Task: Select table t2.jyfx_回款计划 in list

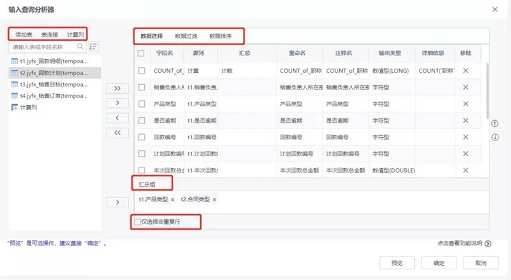Action: 55,73
